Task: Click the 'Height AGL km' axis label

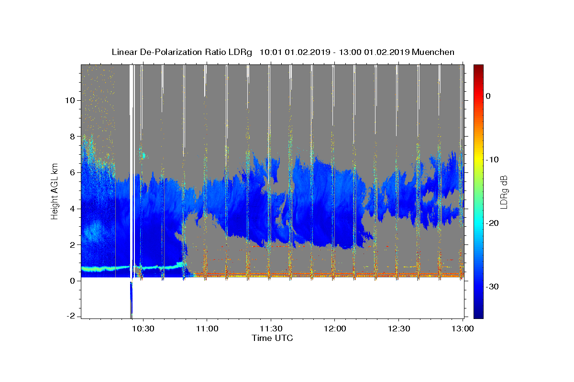Action: click(x=55, y=191)
